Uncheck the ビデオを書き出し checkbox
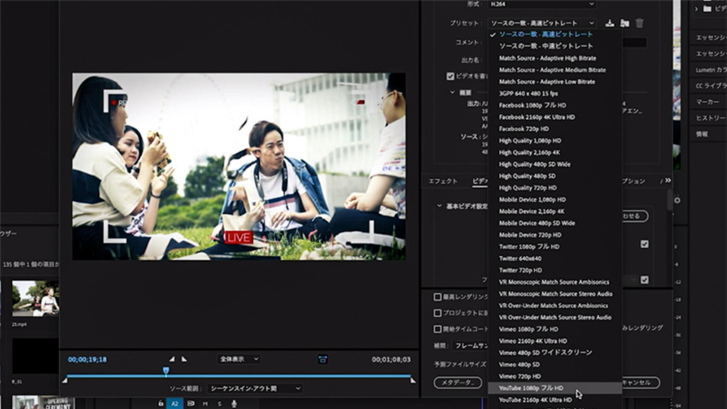 (450, 76)
